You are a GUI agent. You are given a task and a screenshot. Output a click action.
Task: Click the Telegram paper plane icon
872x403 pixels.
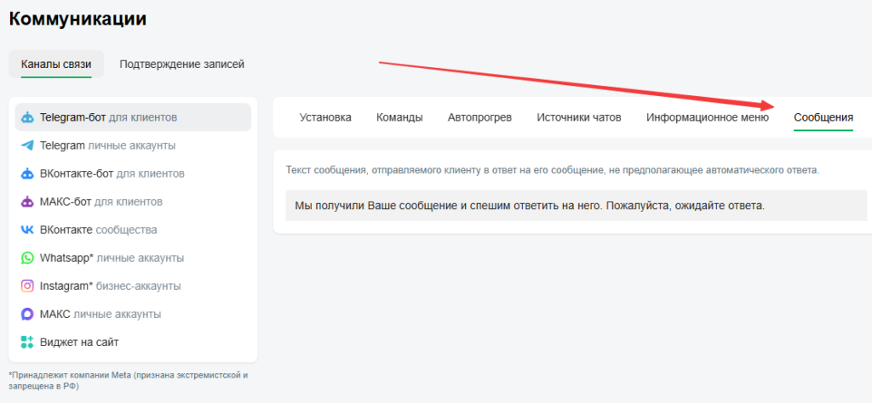tap(27, 145)
